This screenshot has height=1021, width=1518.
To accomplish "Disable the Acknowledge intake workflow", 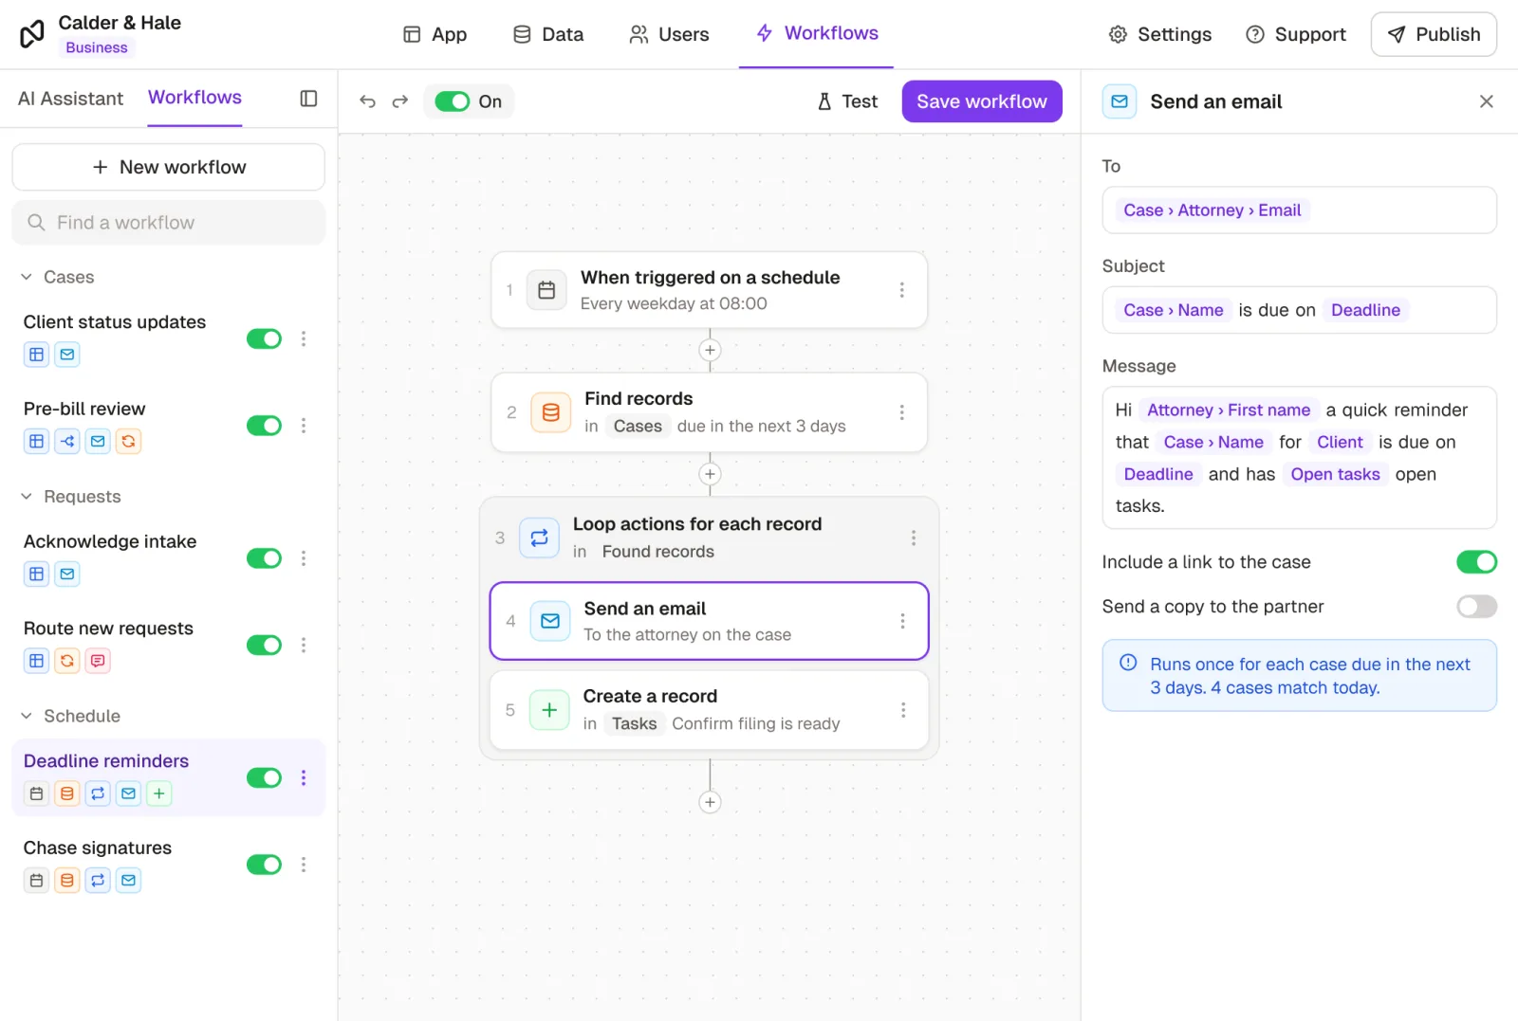I will (x=265, y=558).
